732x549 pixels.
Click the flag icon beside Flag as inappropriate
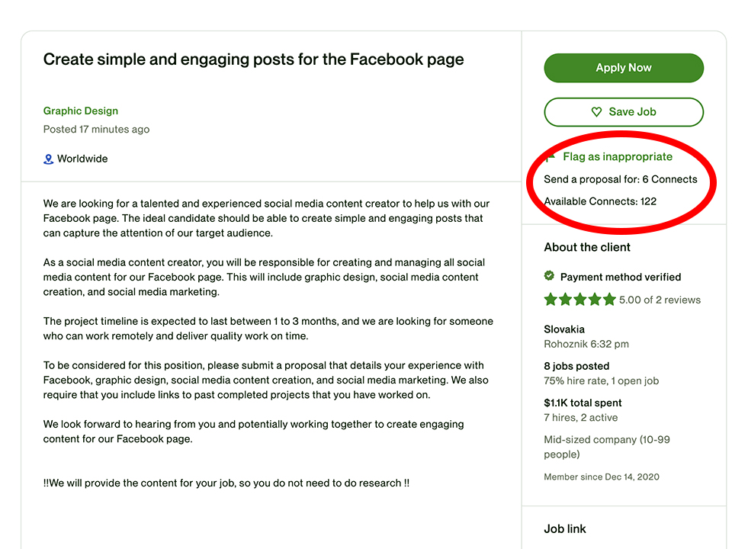coord(550,157)
